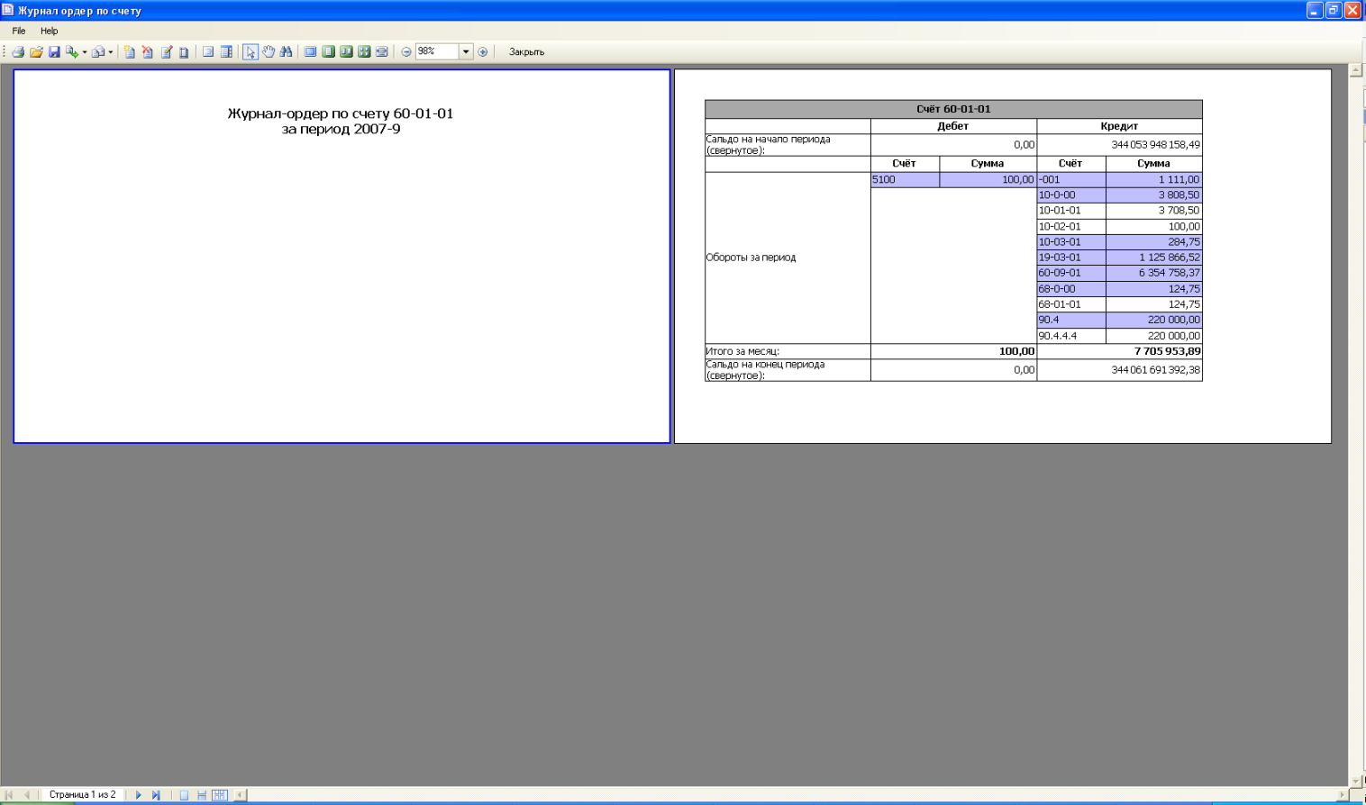Click the Print icon in toolbar
The image size is (1366, 805).
point(18,52)
